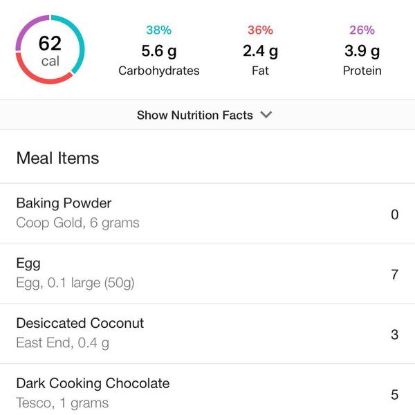Screen dimensions: 415x415
Task: Tap the 36% fat percentage
Action: [260, 30]
